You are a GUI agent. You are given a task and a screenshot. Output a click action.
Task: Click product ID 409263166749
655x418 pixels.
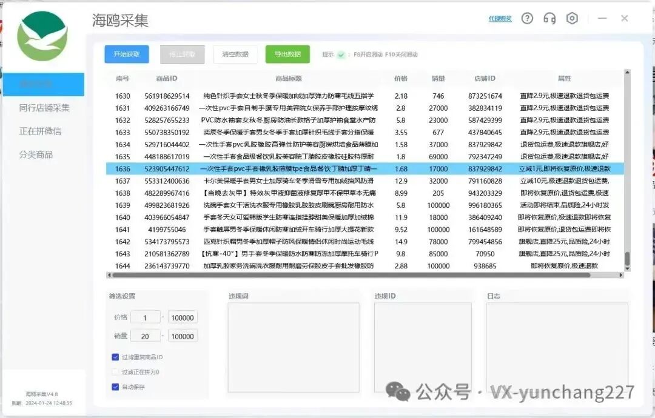[x=167, y=108]
